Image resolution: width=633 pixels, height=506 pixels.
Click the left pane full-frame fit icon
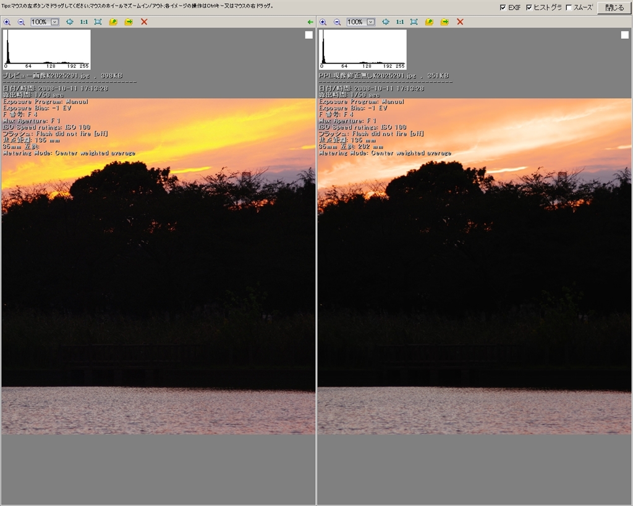point(98,22)
